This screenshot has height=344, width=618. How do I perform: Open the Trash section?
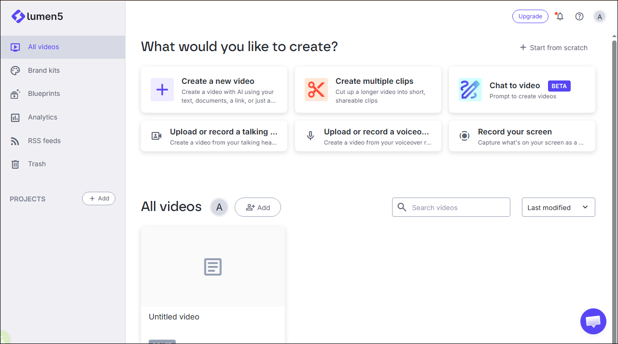click(37, 164)
